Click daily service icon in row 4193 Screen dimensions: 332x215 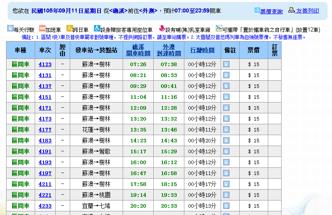coord(226,162)
